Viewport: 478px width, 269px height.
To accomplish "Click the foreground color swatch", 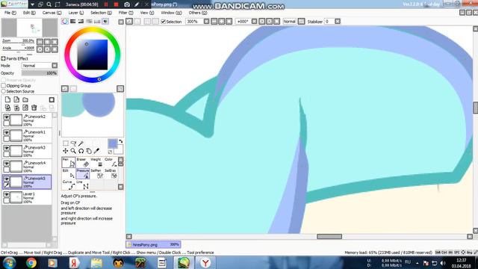I will tap(113, 143).
